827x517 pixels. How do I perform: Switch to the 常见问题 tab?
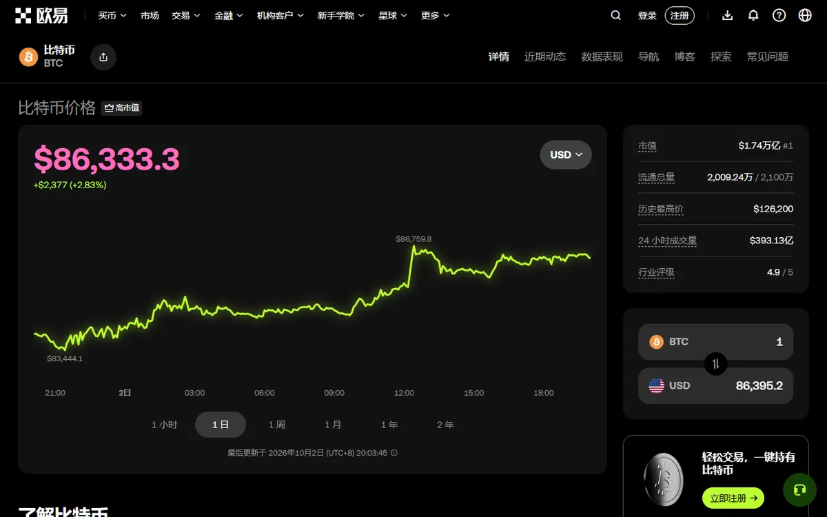pyautogui.click(x=768, y=57)
